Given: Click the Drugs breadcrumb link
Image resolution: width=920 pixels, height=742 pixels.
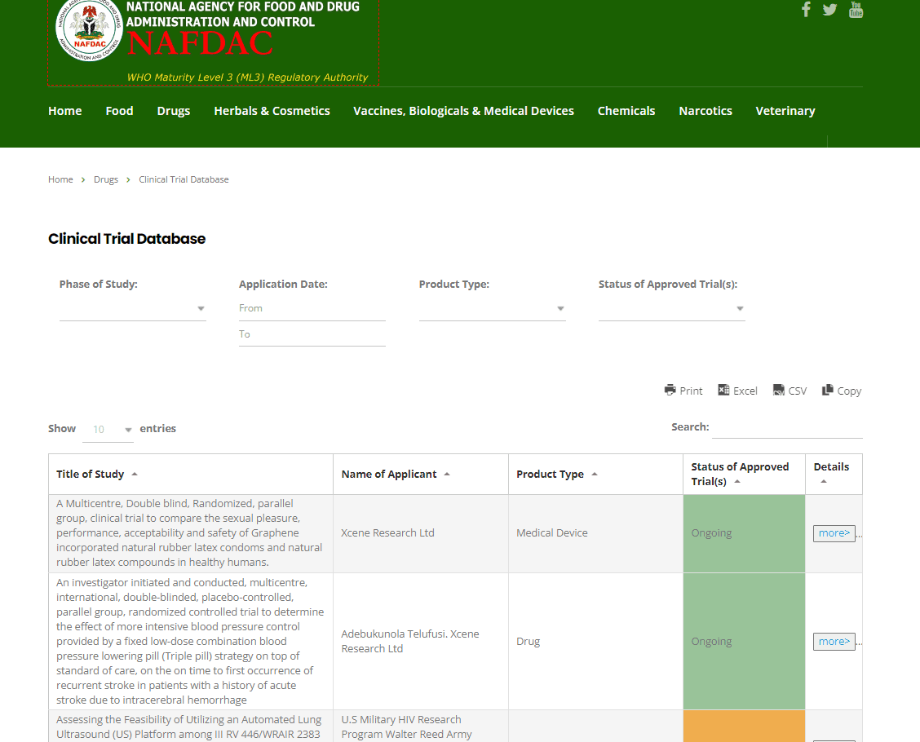Looking at the screenshot, I should tap(105, 179).
